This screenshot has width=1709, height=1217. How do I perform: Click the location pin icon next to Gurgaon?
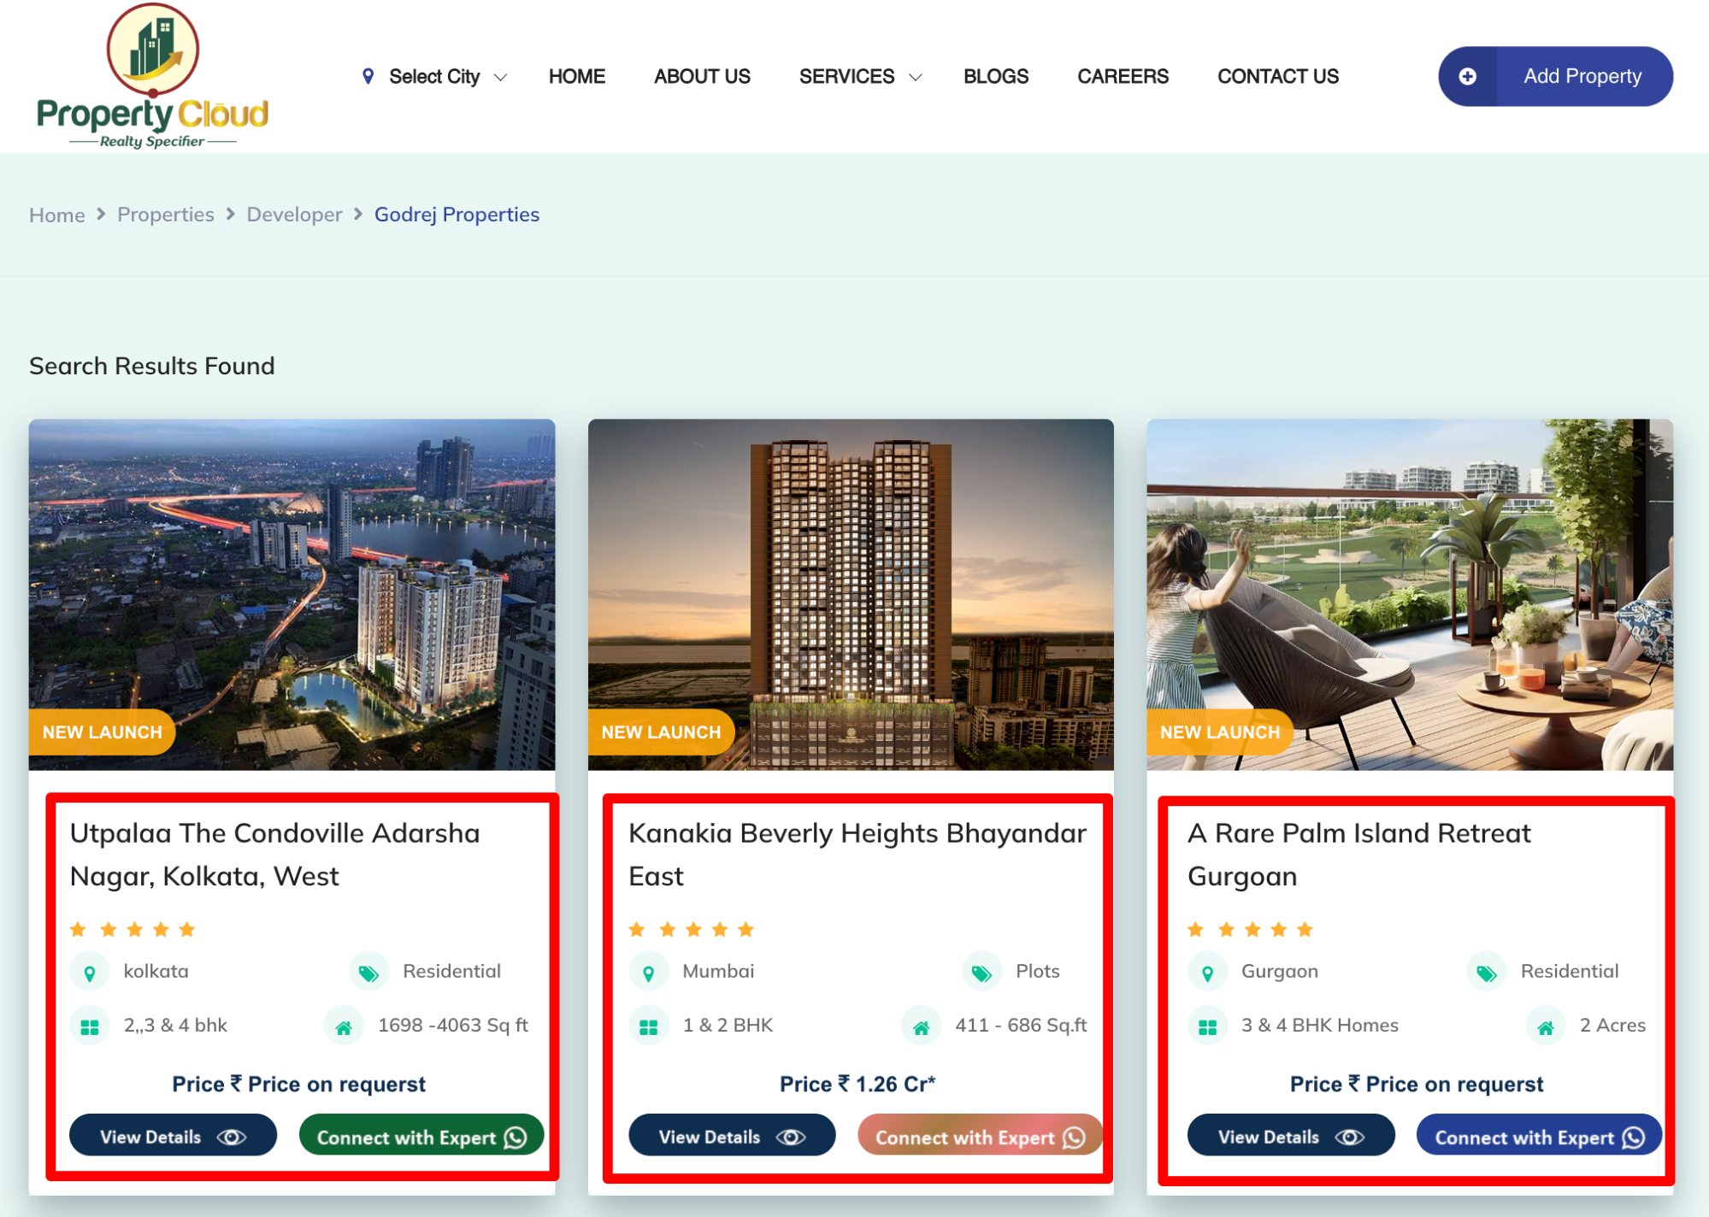1207,971
